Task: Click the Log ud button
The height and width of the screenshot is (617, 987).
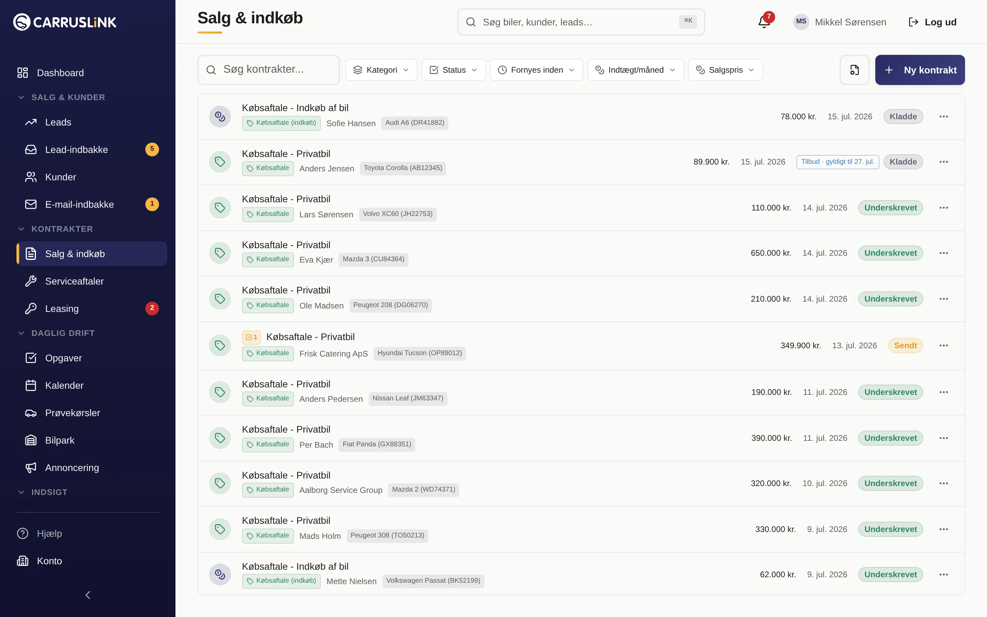Action: pos(933,22)
